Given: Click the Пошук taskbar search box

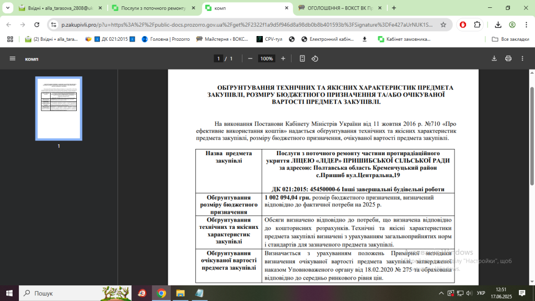Looking at the screenshot, I should [75, 293].
